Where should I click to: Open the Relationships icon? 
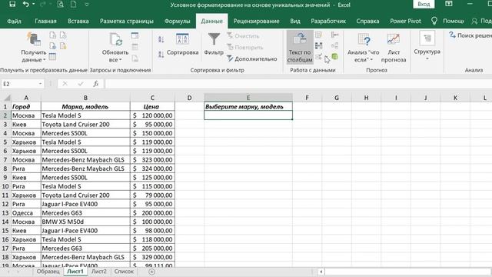click(x=335, y=46)
